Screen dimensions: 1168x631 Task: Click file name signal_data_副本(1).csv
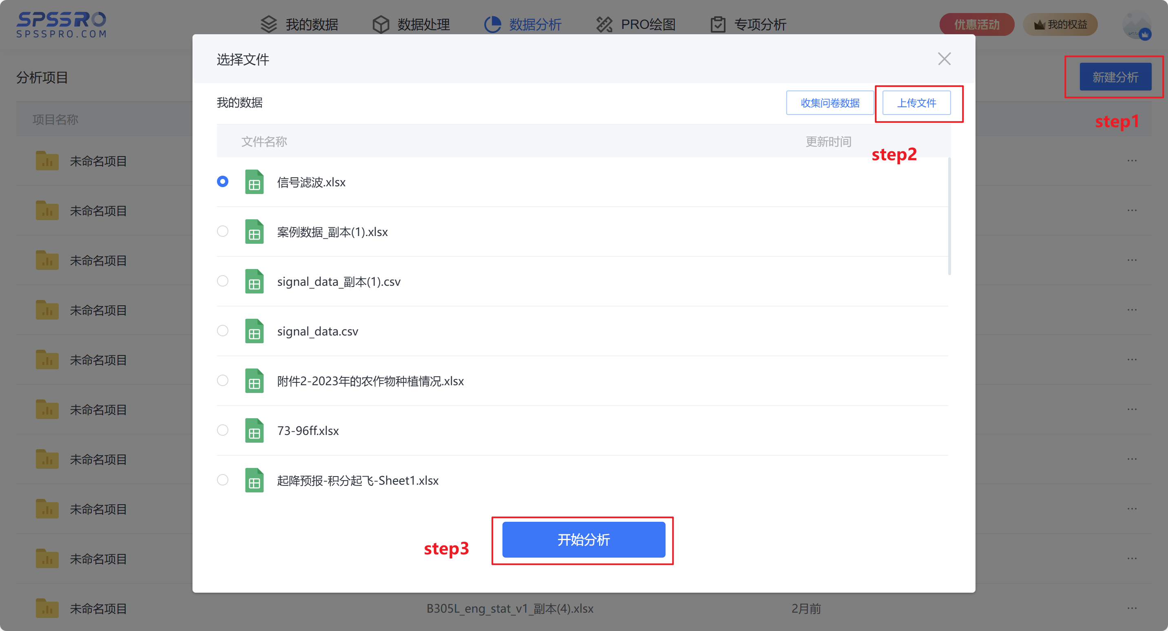[x=339, y=282]
